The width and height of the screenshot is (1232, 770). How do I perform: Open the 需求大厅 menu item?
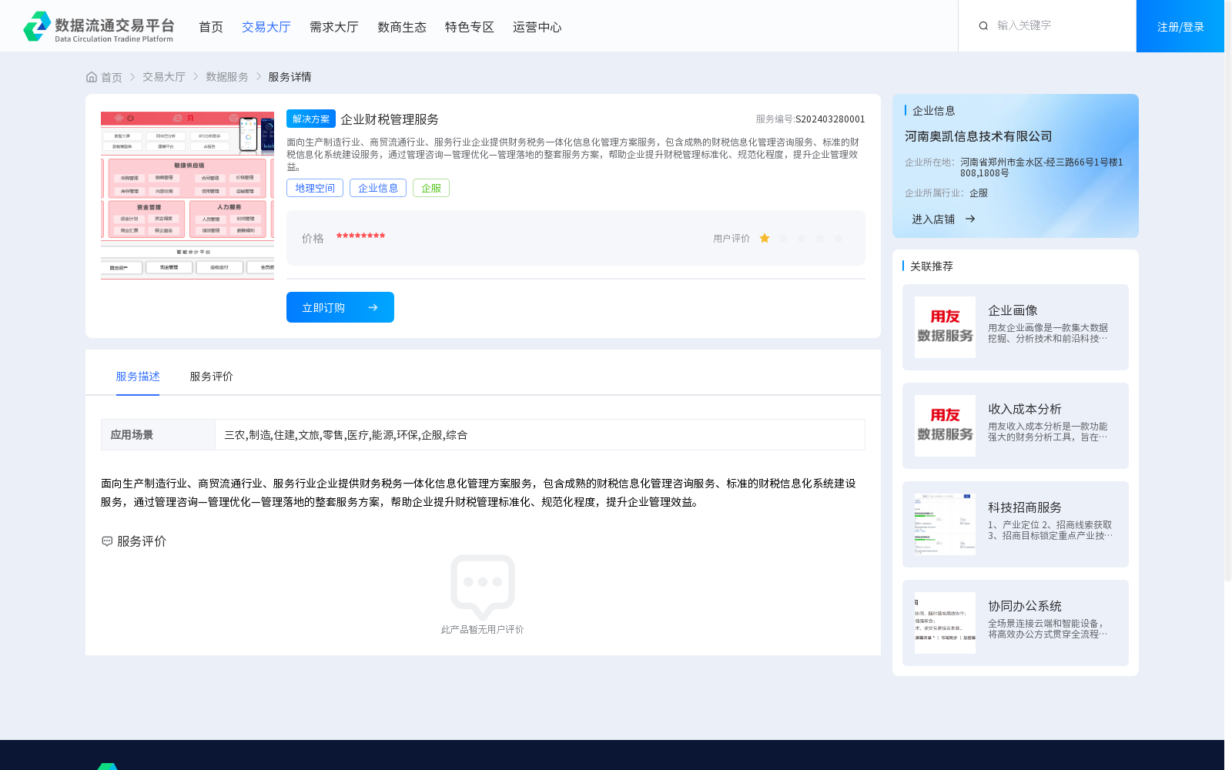tap(334, 27)
